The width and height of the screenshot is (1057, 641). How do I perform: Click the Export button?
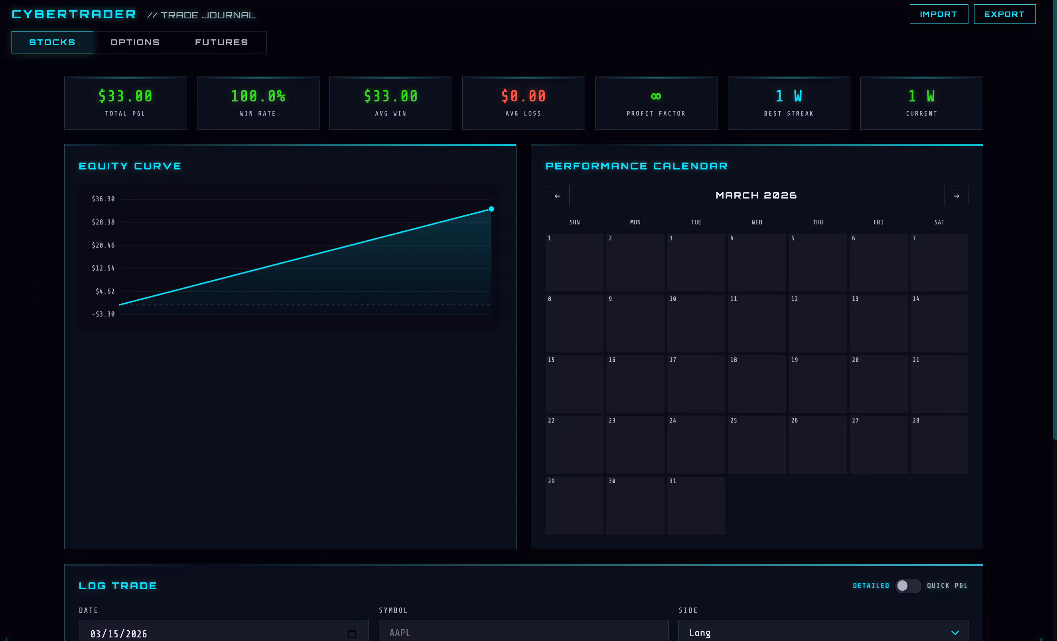click(x=1004, y=14)
